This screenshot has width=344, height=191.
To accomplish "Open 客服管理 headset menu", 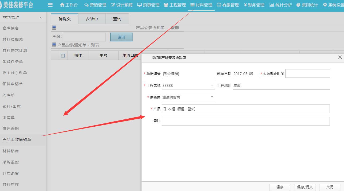I will (228, 5).
